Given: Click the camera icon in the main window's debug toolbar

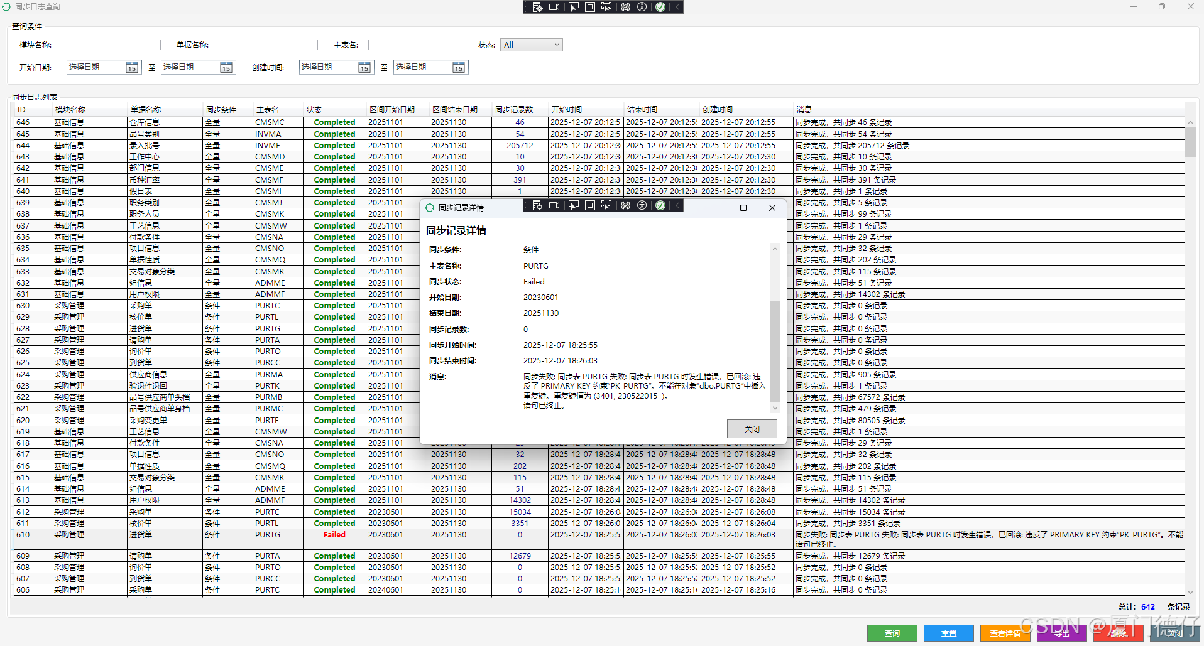Looking at the screenshot, I should 554,7.
